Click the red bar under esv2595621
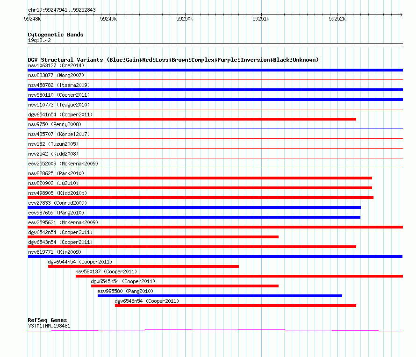 tap(215, 227)
